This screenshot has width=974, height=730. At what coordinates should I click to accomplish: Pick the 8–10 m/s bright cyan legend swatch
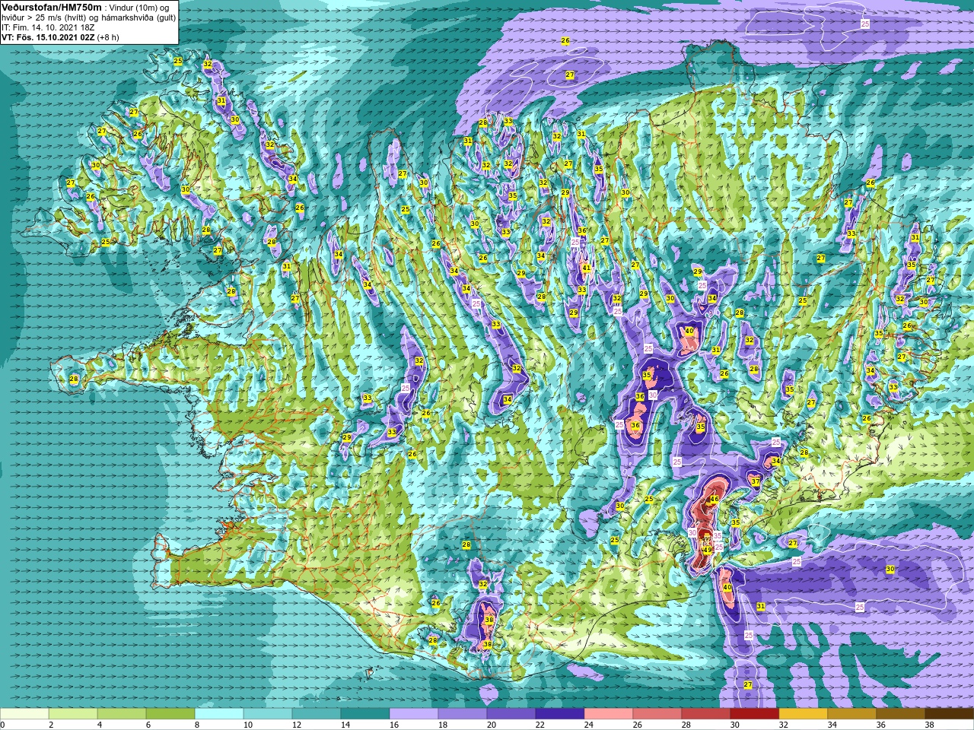pyautogui.click(x=219, y=713)
